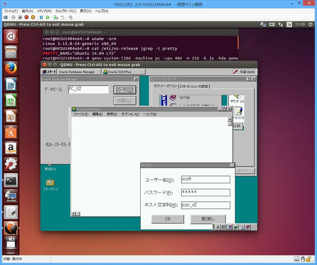Image resolution: width=317 pixels, height=265 pixels.
Task: Click the SQL*Plus horizontal scrollbar left arrow
Action: 74,214
